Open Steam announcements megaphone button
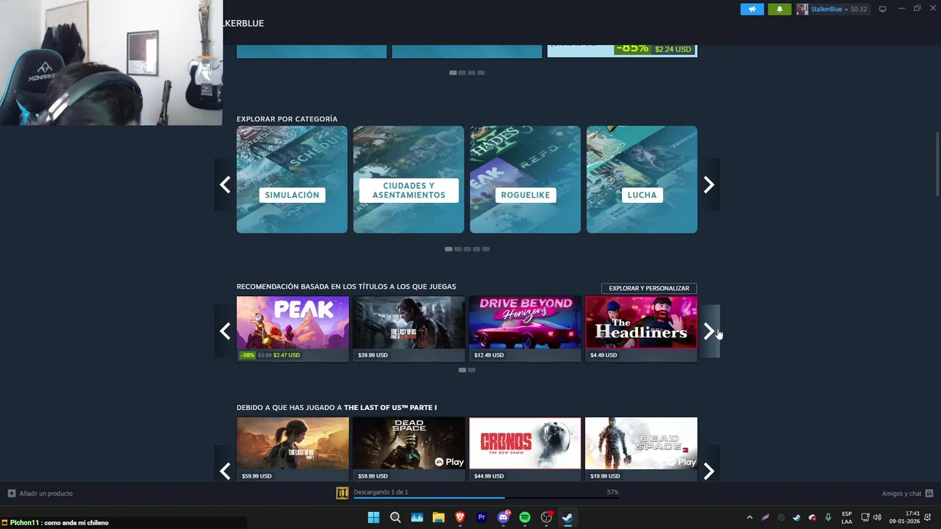Image resolution: width=941 pixels, height=529 pixels. (x=751, y=9)
